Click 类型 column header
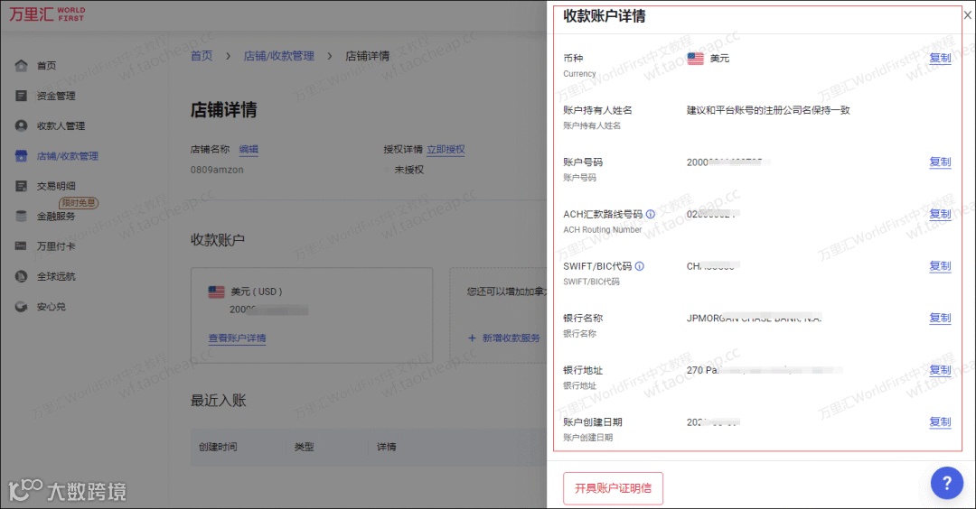976x509 pixels. pyautogui.click(x=304, y=447)
